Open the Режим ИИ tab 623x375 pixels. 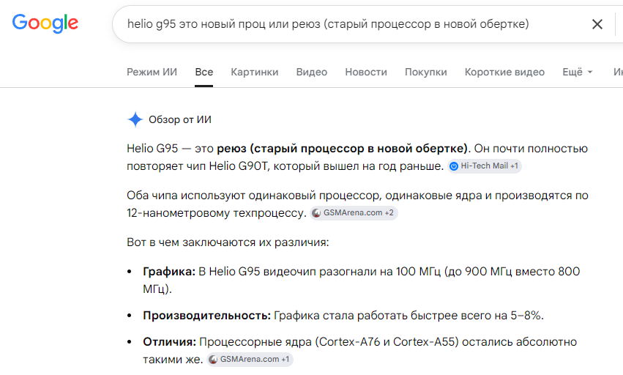(x=152, y=72)
